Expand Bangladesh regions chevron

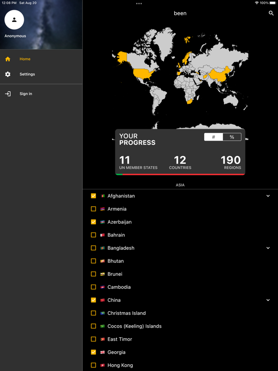(x=268, y=248)
